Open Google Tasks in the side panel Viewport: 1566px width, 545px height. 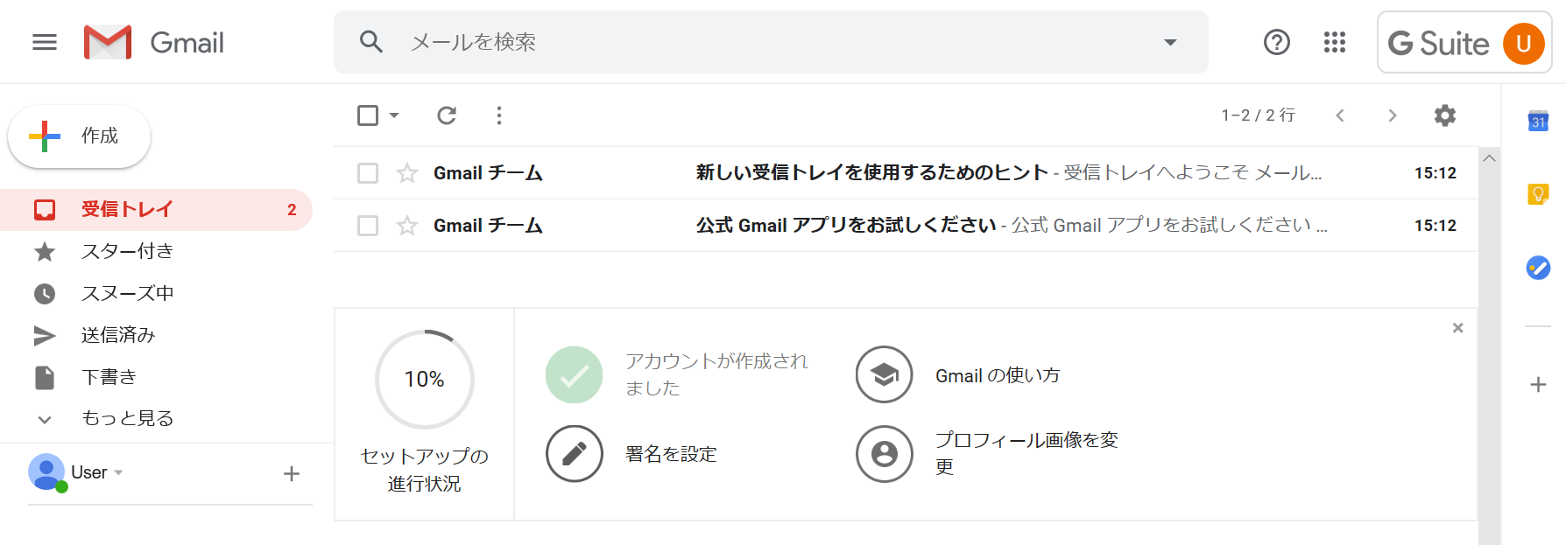pyautogui.click(x=1538, y=268)
